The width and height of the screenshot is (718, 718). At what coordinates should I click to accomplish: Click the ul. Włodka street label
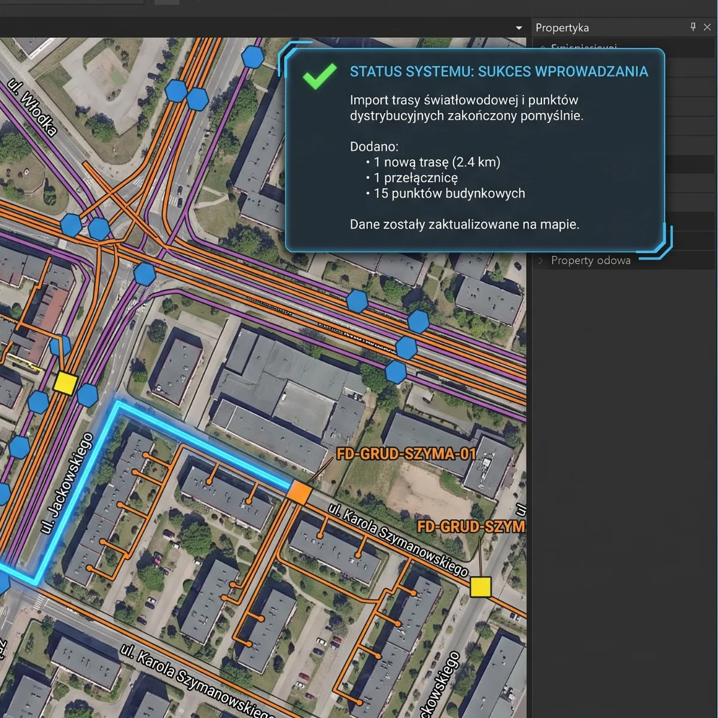33,108
